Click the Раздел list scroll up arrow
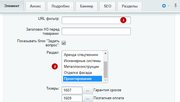The image size is (180, 102). [105, 53]
